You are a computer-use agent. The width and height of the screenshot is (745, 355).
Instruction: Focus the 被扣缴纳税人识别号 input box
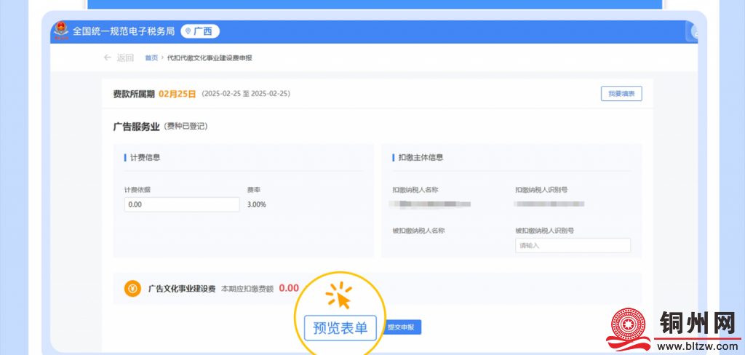[x=573, y=246]
